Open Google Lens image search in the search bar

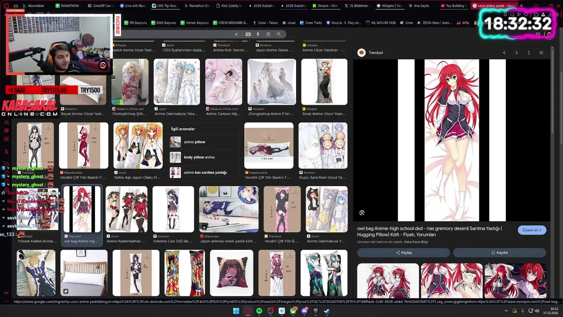(x=268, y=34)
